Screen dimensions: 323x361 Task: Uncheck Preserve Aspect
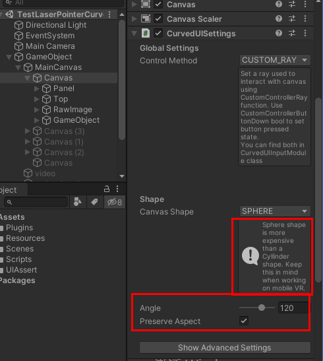point(244,321)
